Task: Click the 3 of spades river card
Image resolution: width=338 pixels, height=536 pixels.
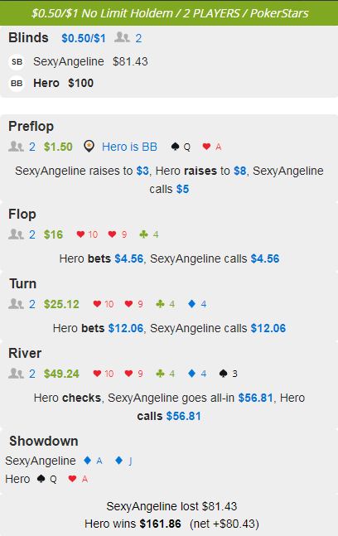Action: click(229, 374)
